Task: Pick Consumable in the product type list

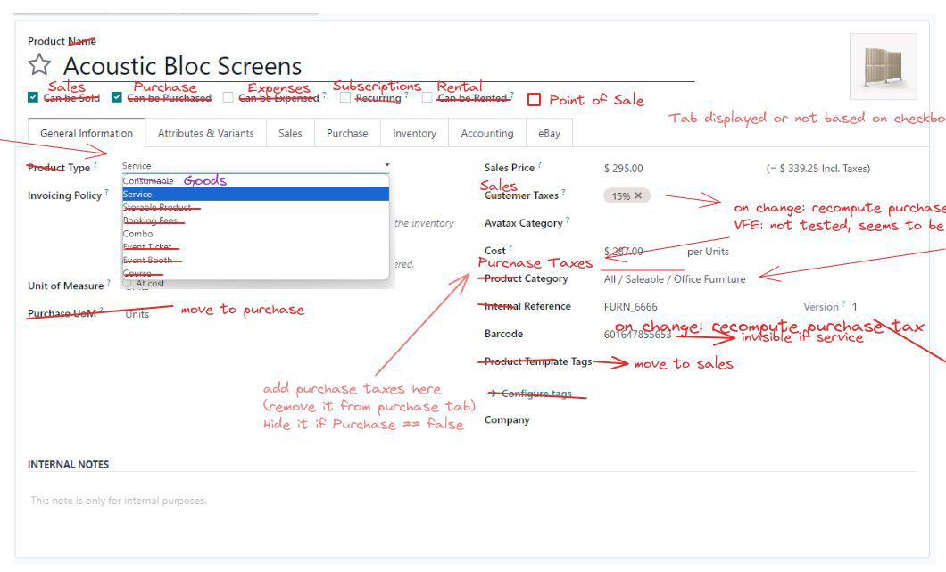Action: coord(148,181)
